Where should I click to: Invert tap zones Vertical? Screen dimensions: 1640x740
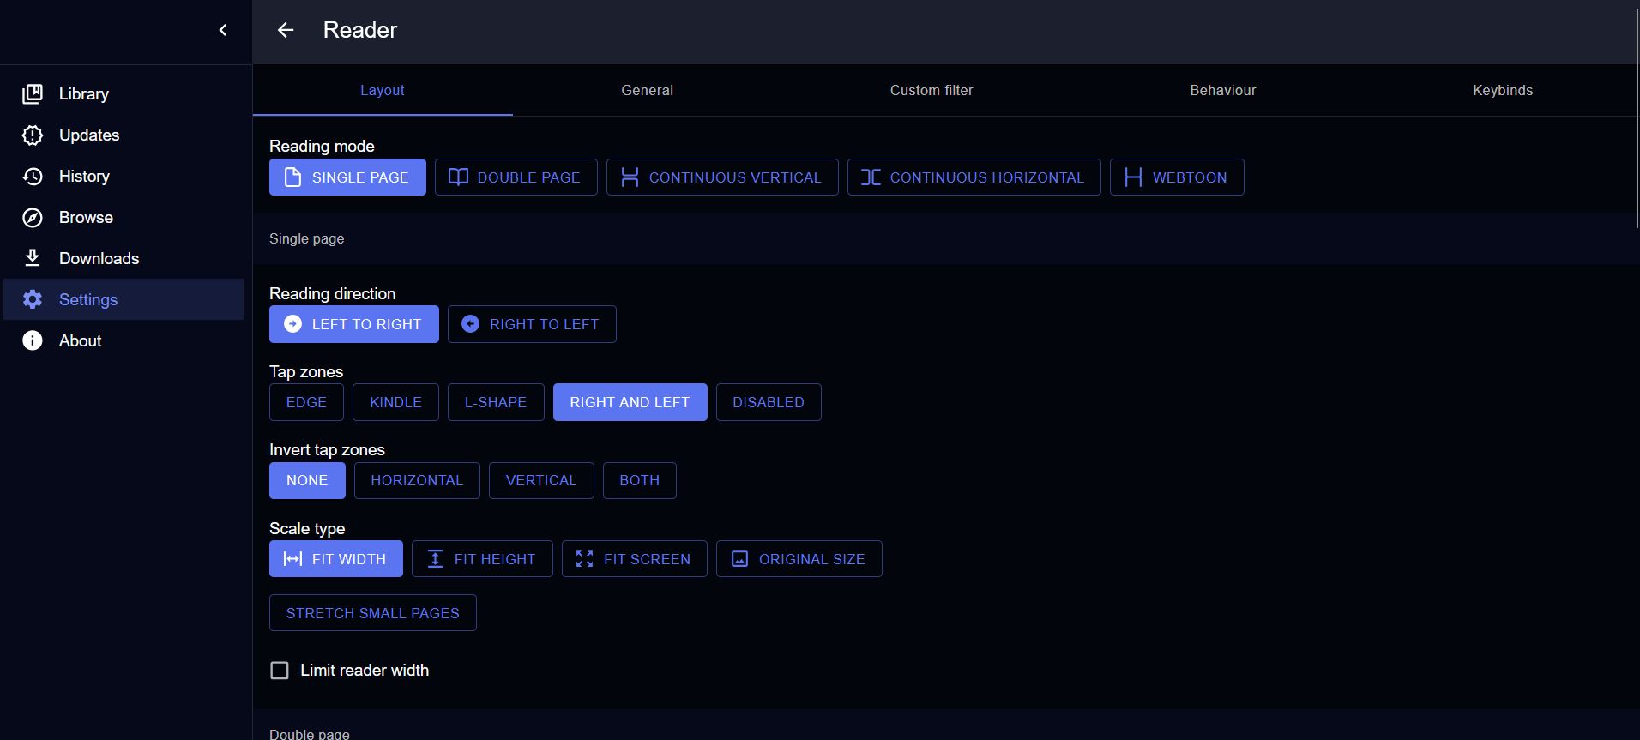541,480
